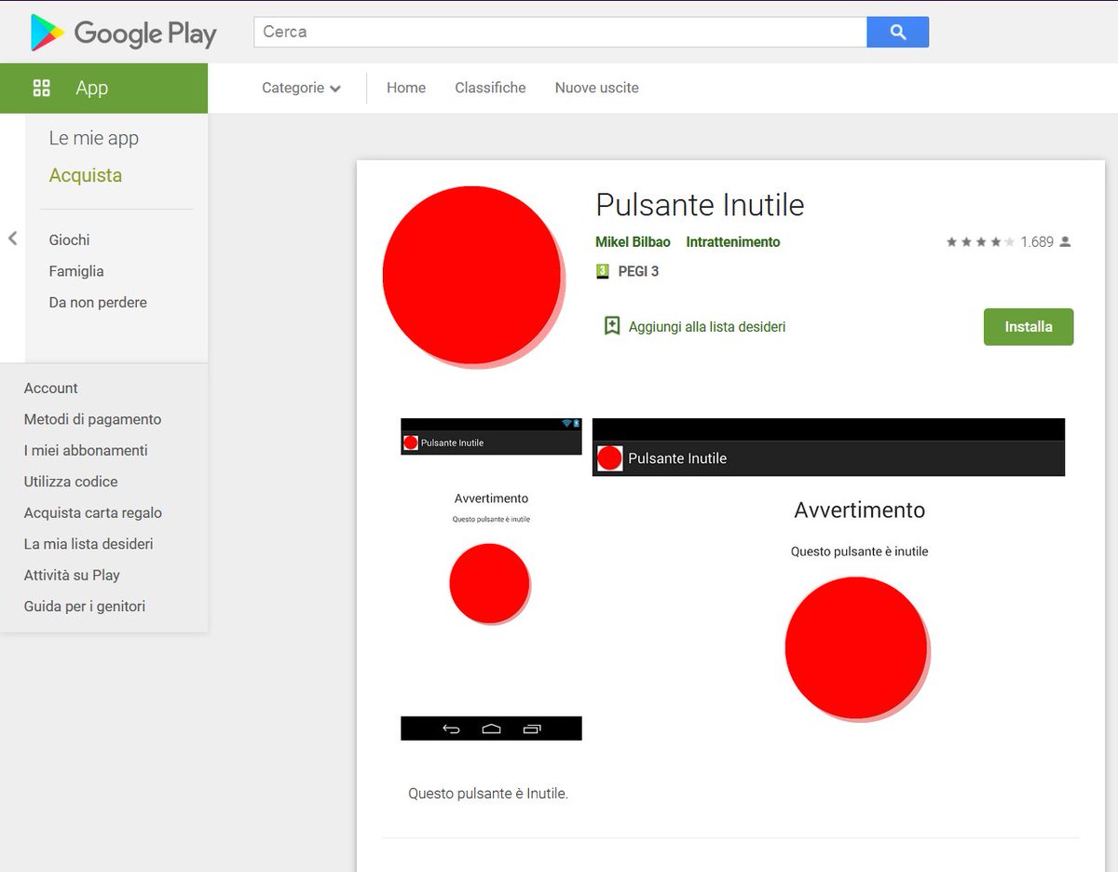1118x872 pixels.
Task: Open I miei abbonamenti
Action: click(86, 451)
